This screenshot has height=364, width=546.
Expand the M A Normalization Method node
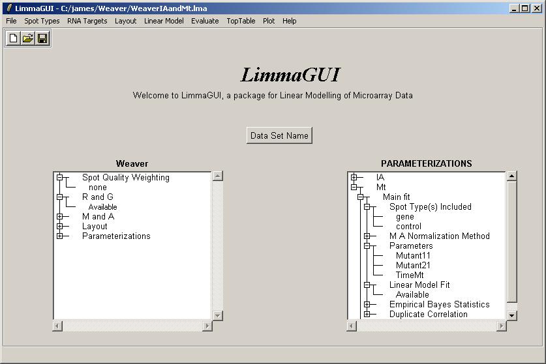[x=367, y=236]
